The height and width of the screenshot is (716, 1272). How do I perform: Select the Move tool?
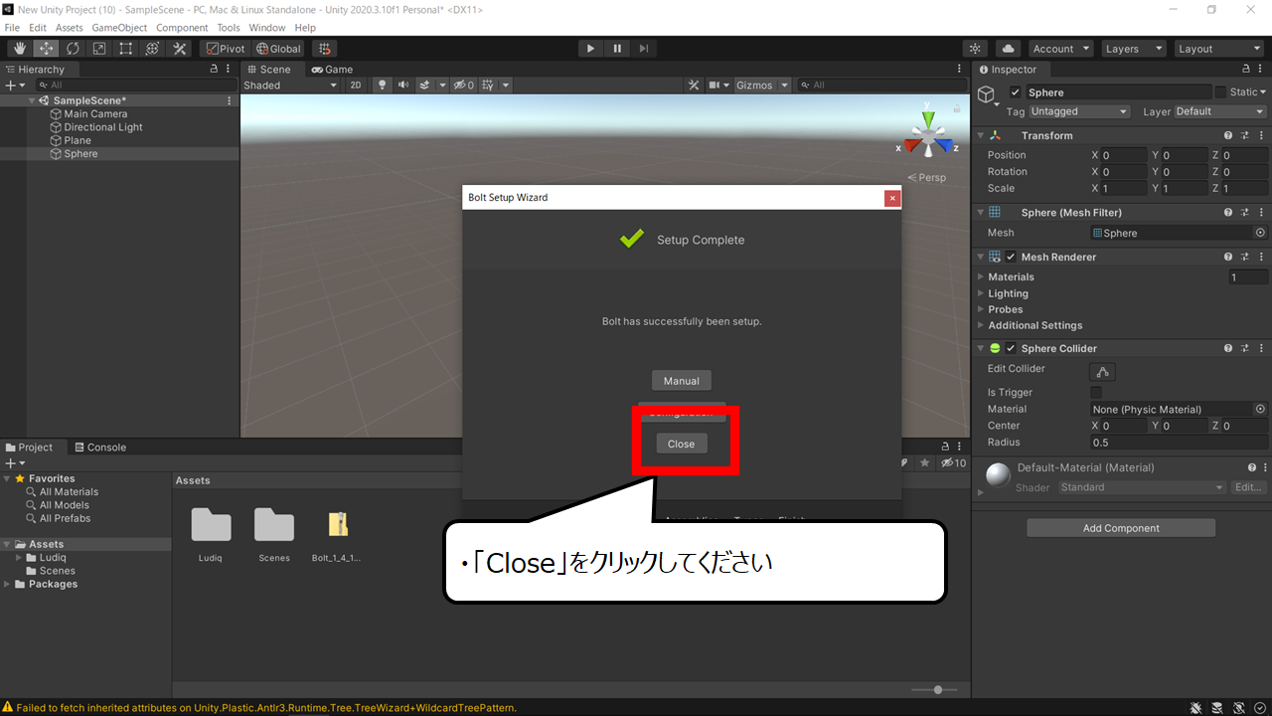(x=47, y=49)
